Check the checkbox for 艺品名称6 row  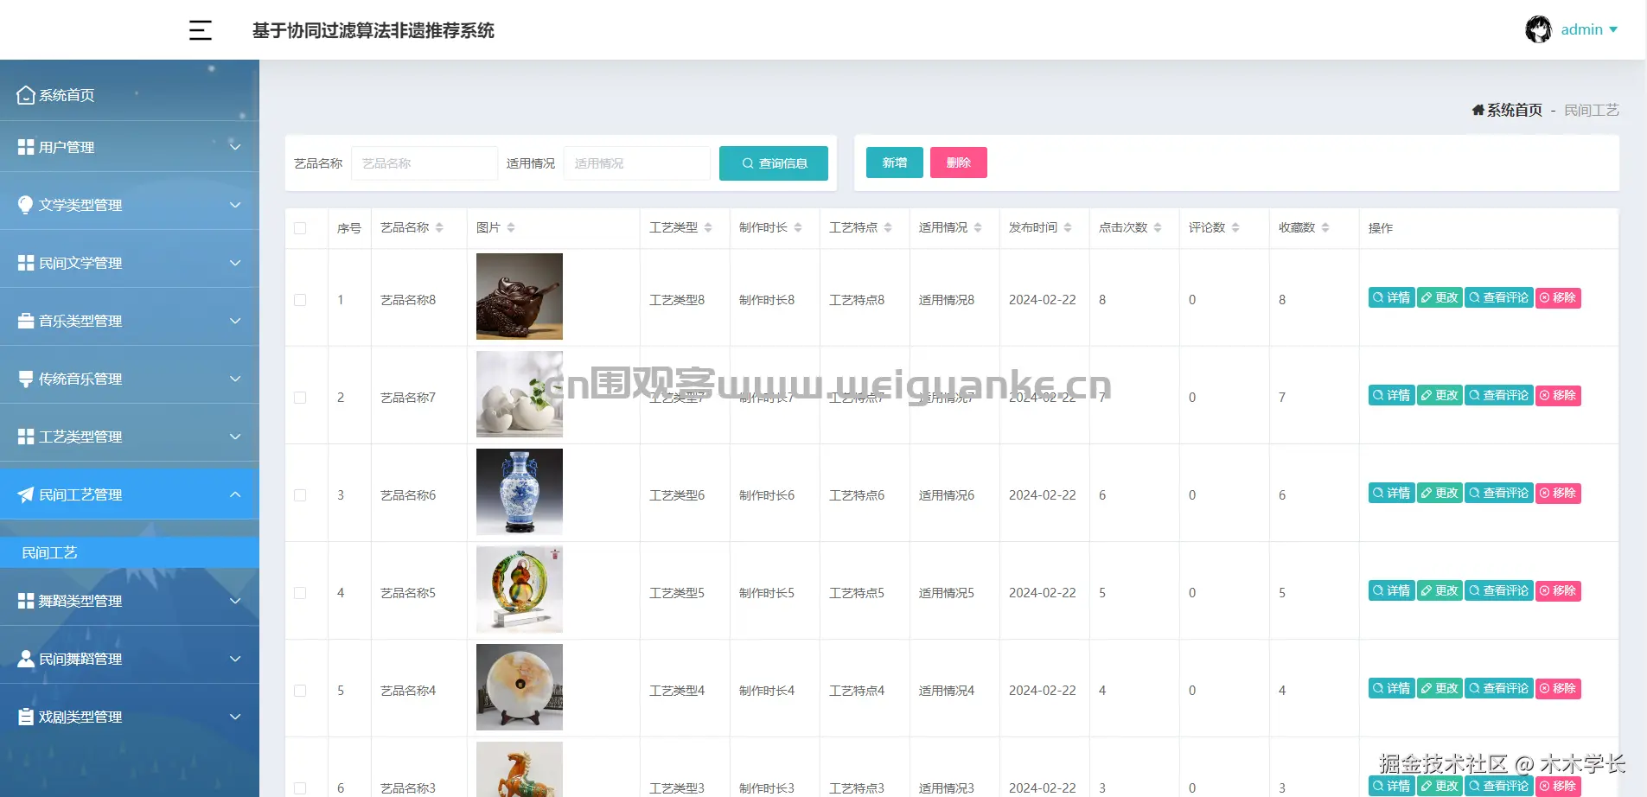300,494
